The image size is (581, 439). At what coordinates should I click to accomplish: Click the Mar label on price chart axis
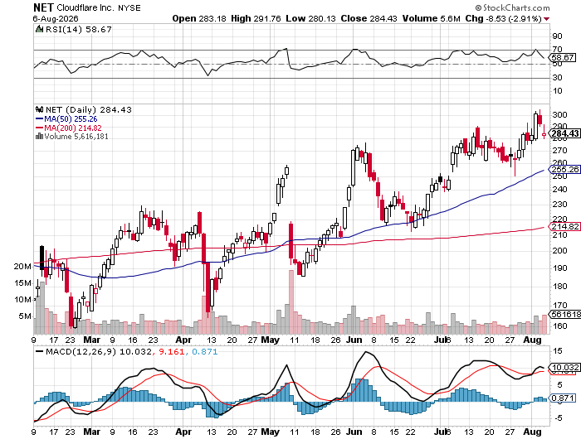(x=92, y=340)
